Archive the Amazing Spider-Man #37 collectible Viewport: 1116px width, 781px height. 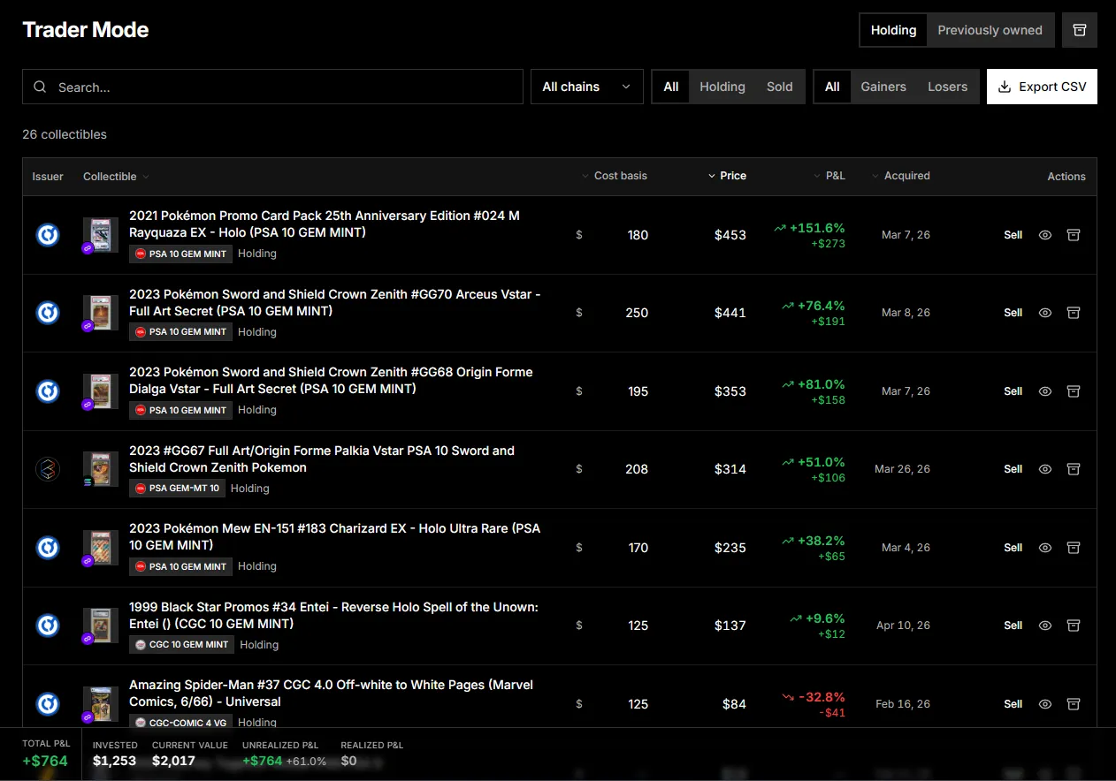(x=1074, y=704)
